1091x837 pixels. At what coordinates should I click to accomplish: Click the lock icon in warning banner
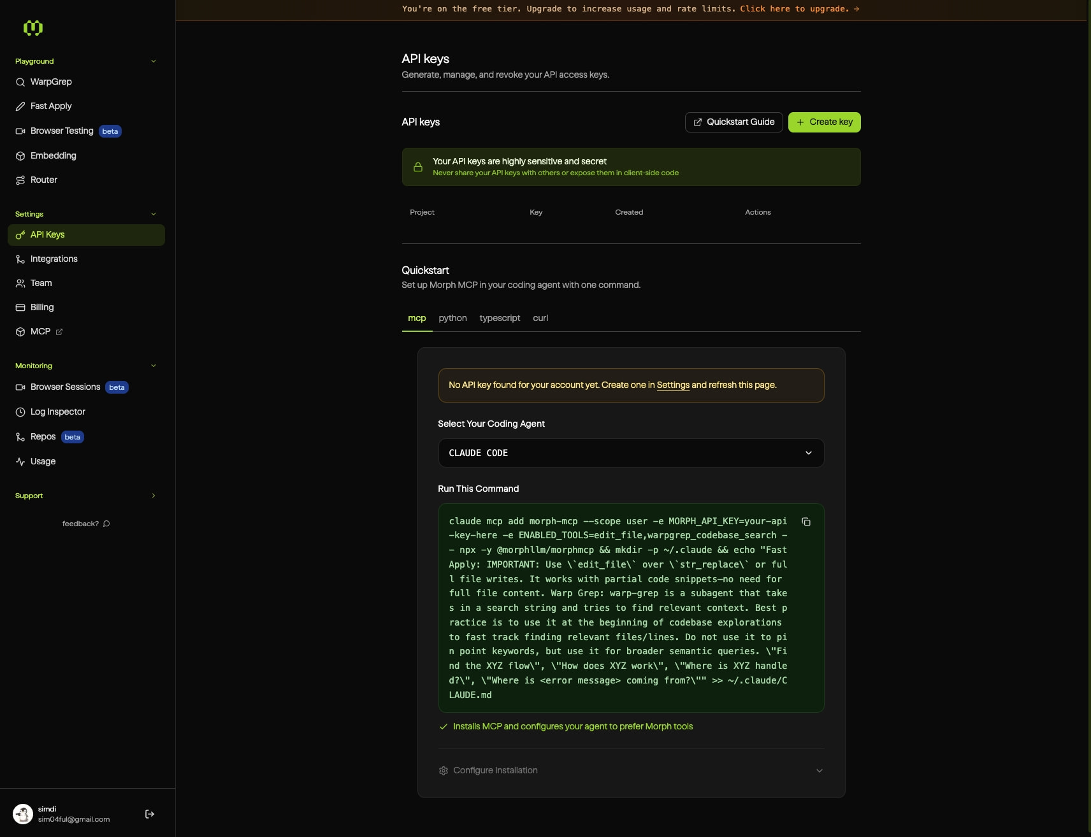(418, 167)
